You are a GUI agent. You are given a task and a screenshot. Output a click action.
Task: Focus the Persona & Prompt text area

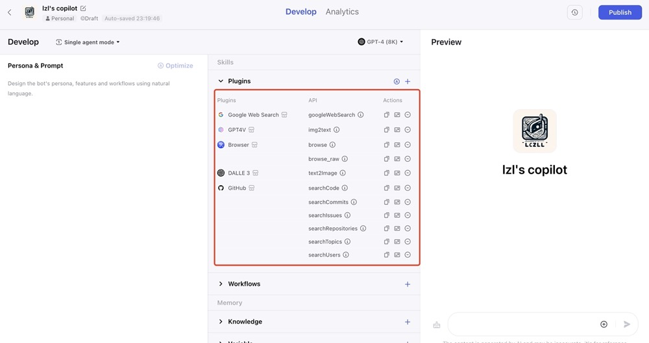pyautogui.click(x=103, y=88)
